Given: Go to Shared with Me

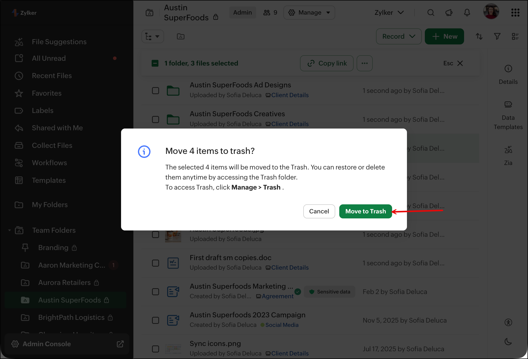Looking at the screenshot, I should pyautogui.click(x=57, y=128).
